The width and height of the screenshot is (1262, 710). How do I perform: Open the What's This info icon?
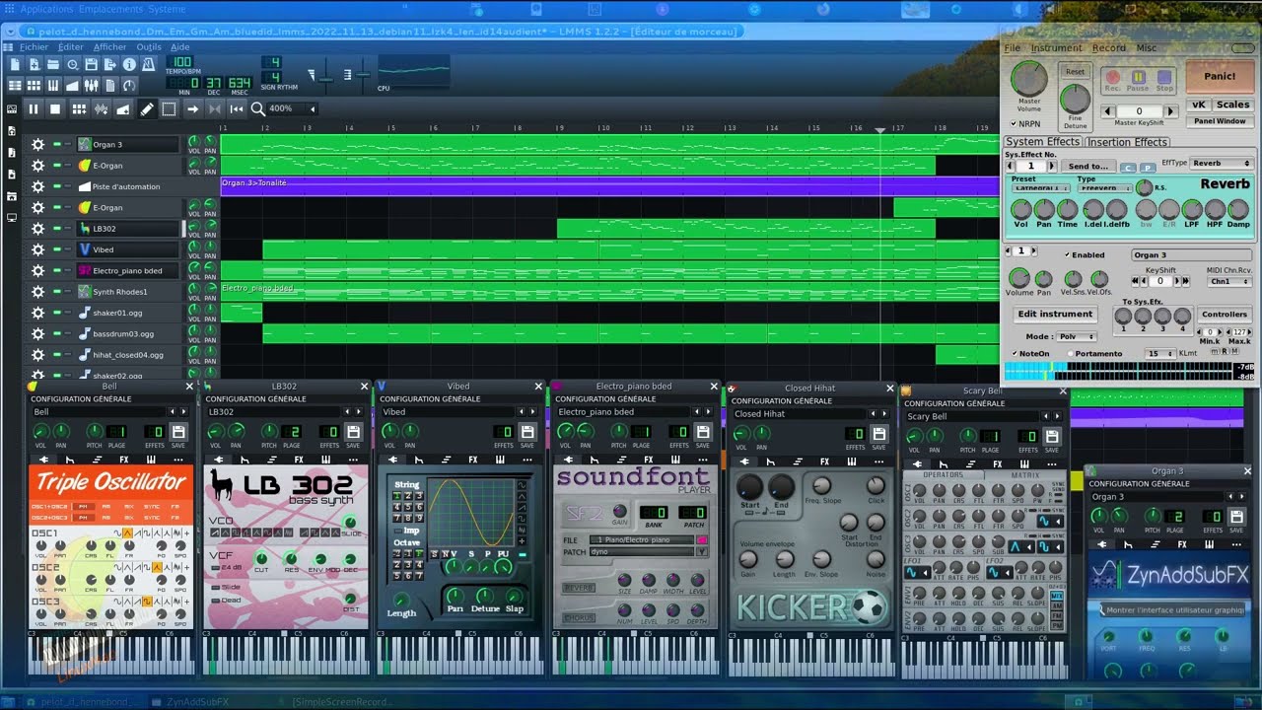tap(128, 64)
